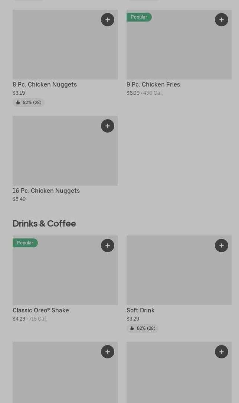Add Classic Oreo Shake to cart
Image resolution: width=239 pixels, height=403 pixels.
click(x=108, y=246)
